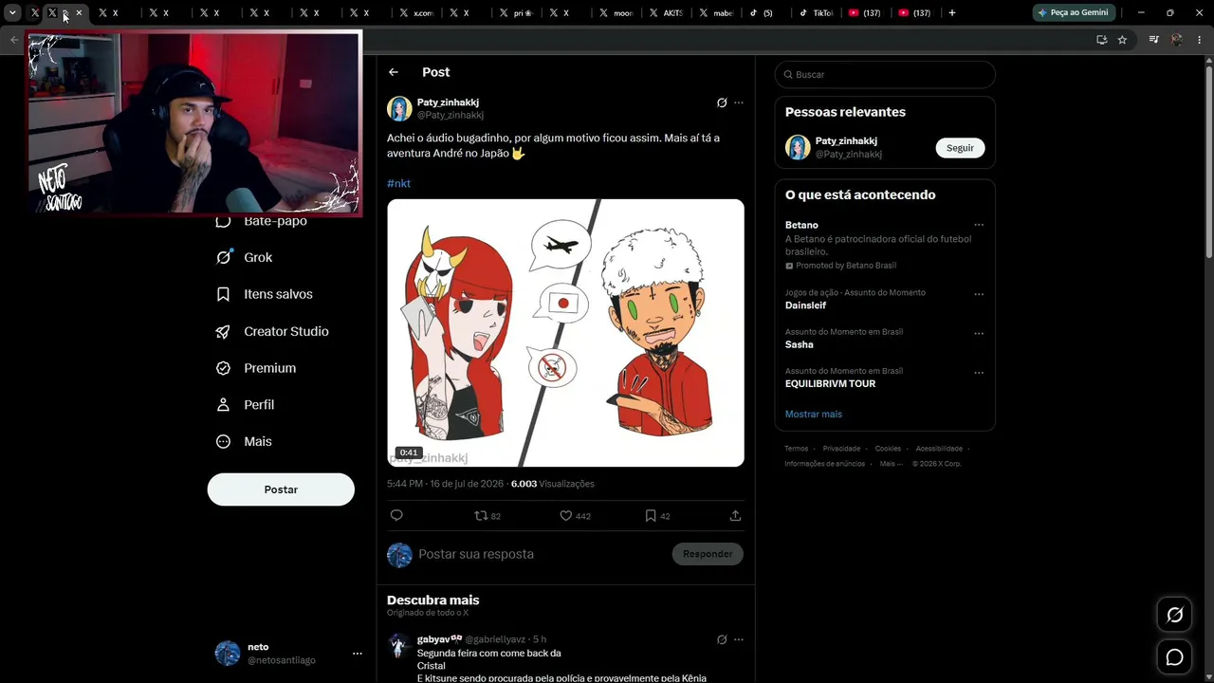Open the browser media controls icon

click(x=1153, y=40)
